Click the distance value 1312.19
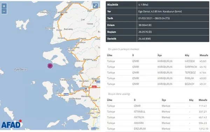The height and width of the screenshot is (132, 210). click(x=203, y=129)
